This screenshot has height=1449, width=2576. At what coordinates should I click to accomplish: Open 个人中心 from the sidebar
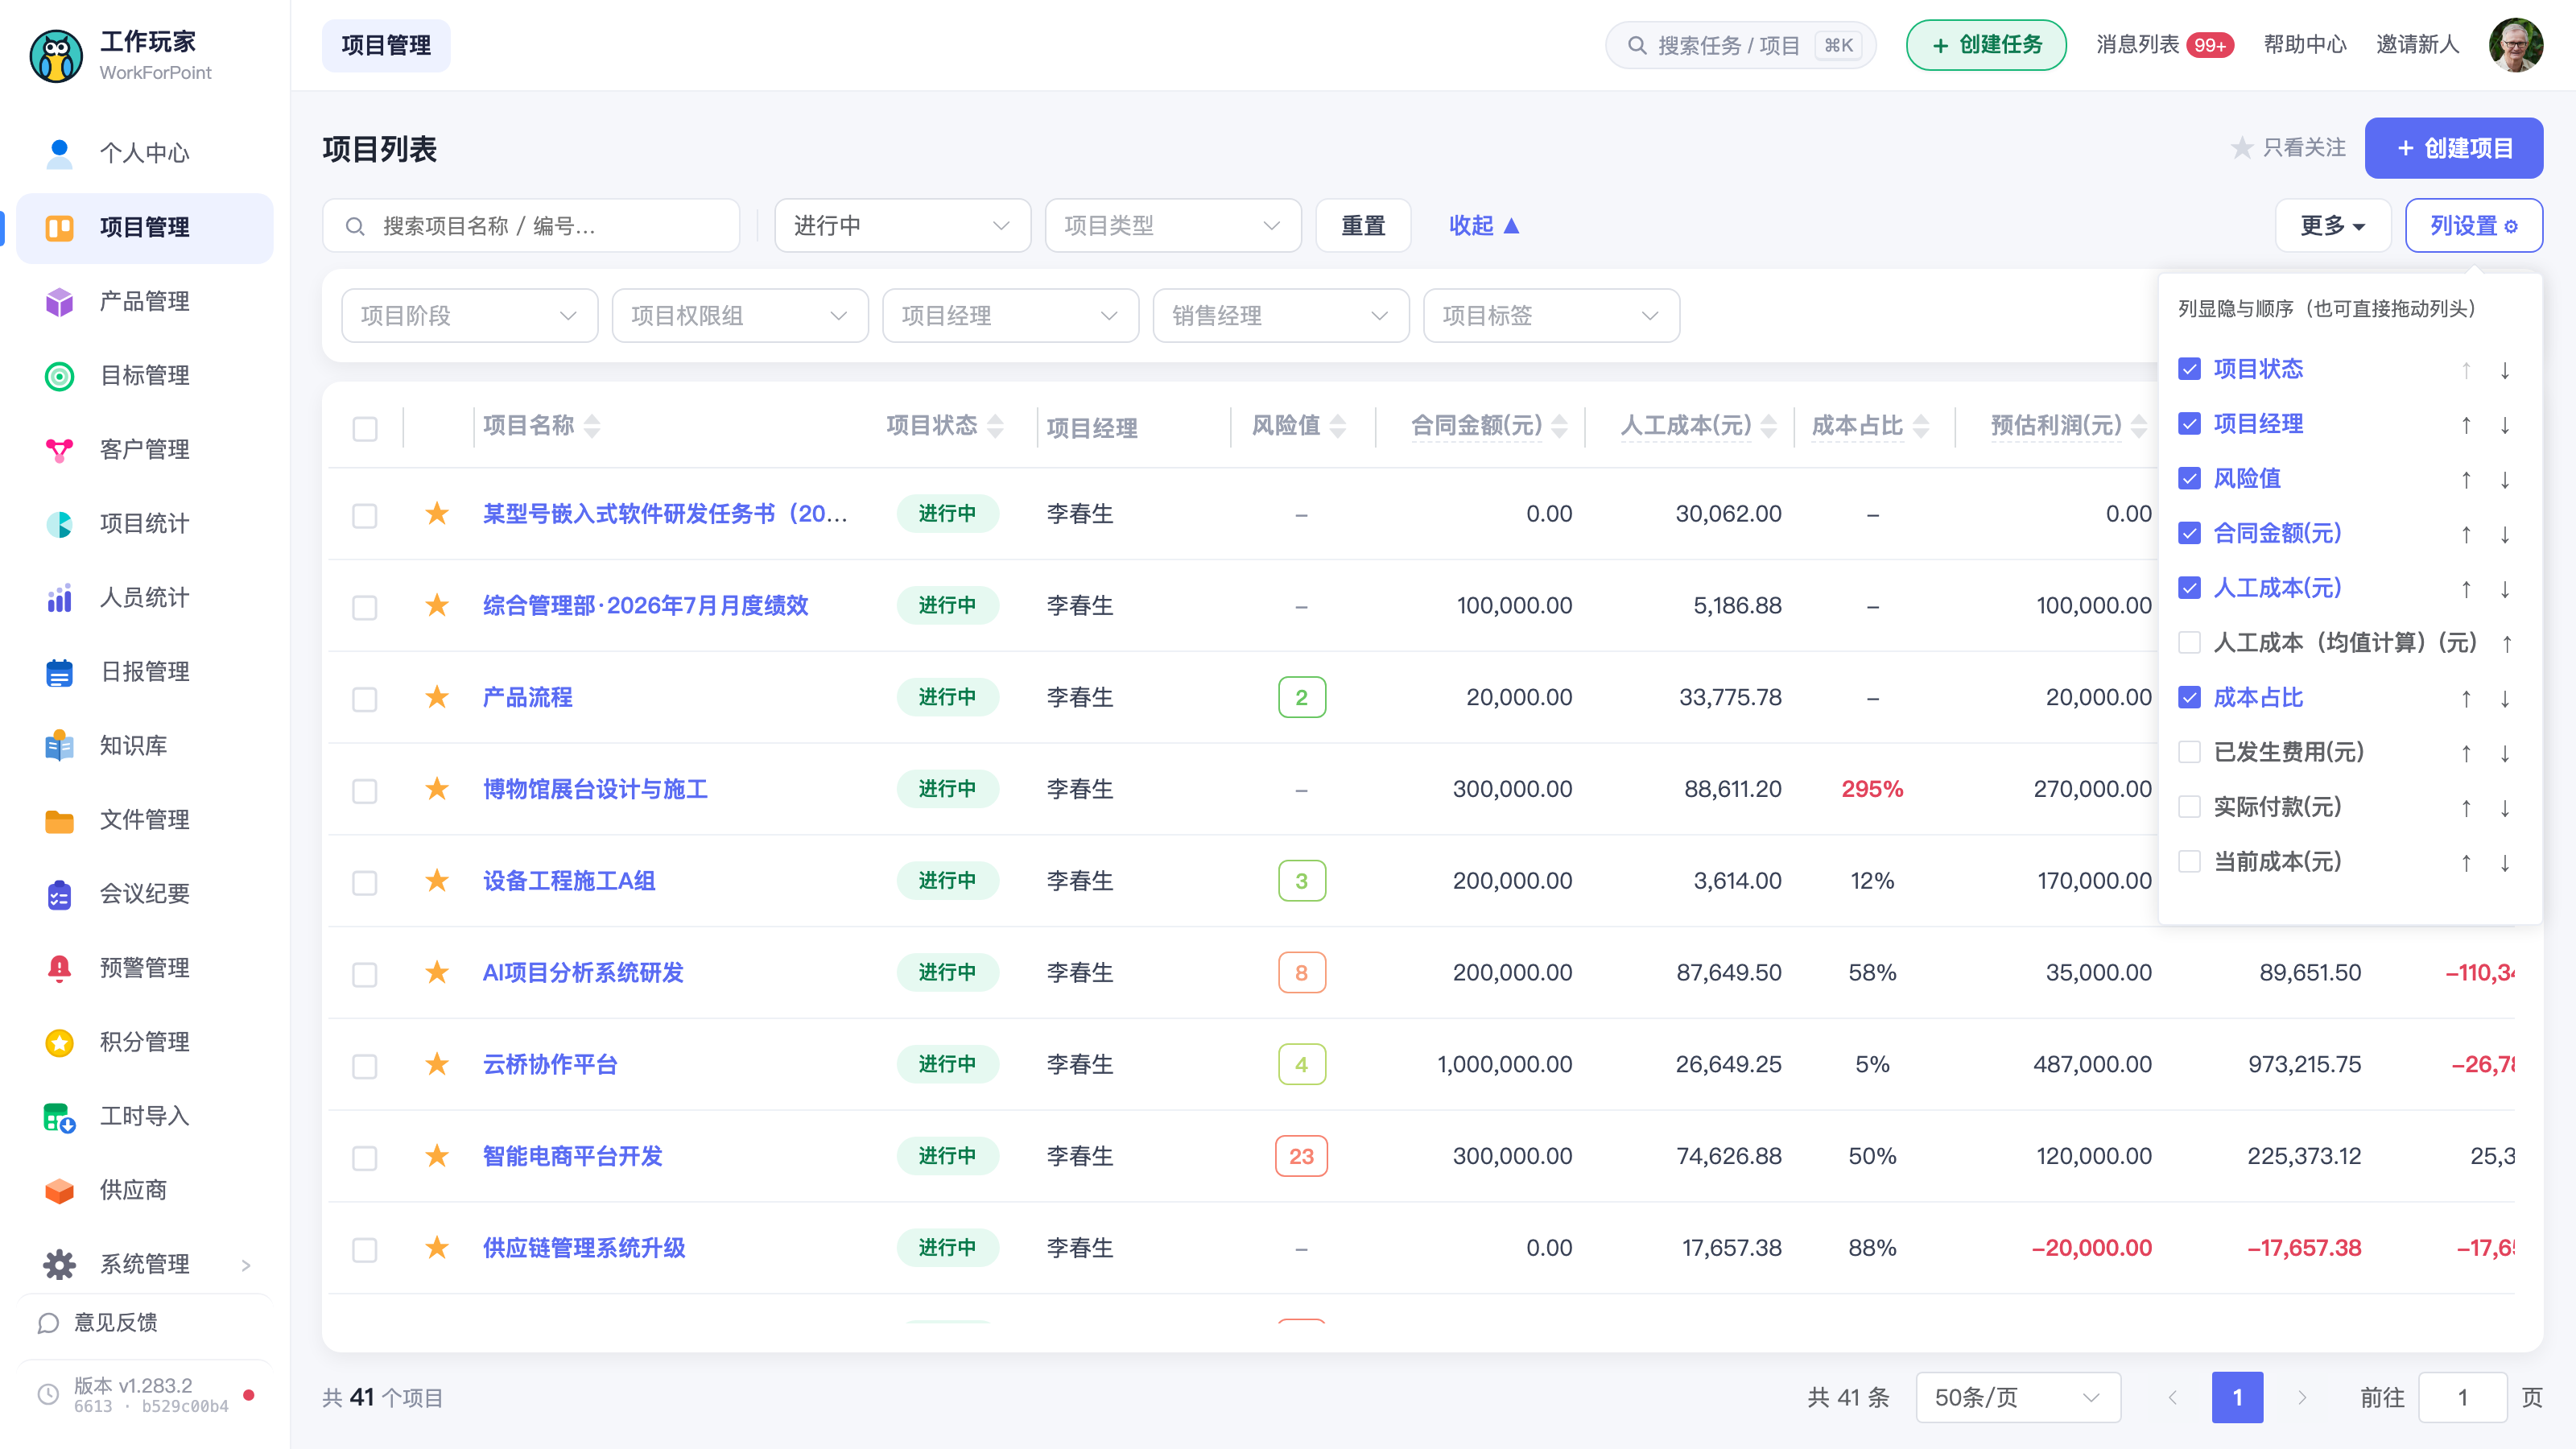[x=145, y=153]
